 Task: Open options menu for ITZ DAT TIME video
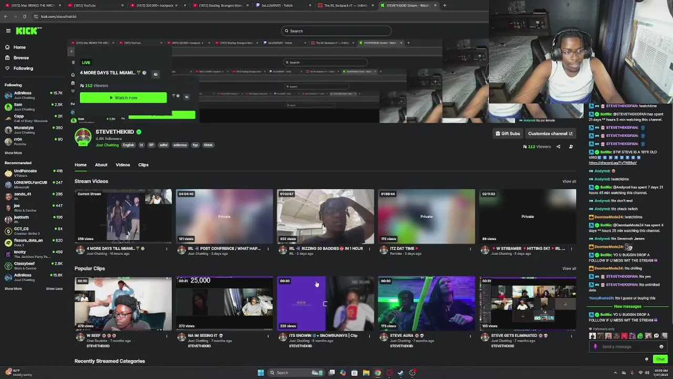[470, 249]
